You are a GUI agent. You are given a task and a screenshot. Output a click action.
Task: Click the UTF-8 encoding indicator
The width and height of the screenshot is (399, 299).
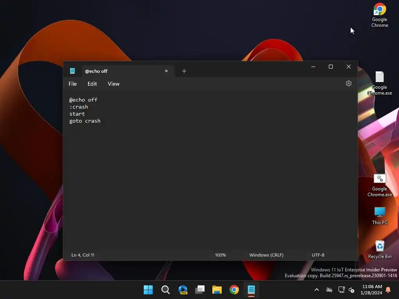318,255
